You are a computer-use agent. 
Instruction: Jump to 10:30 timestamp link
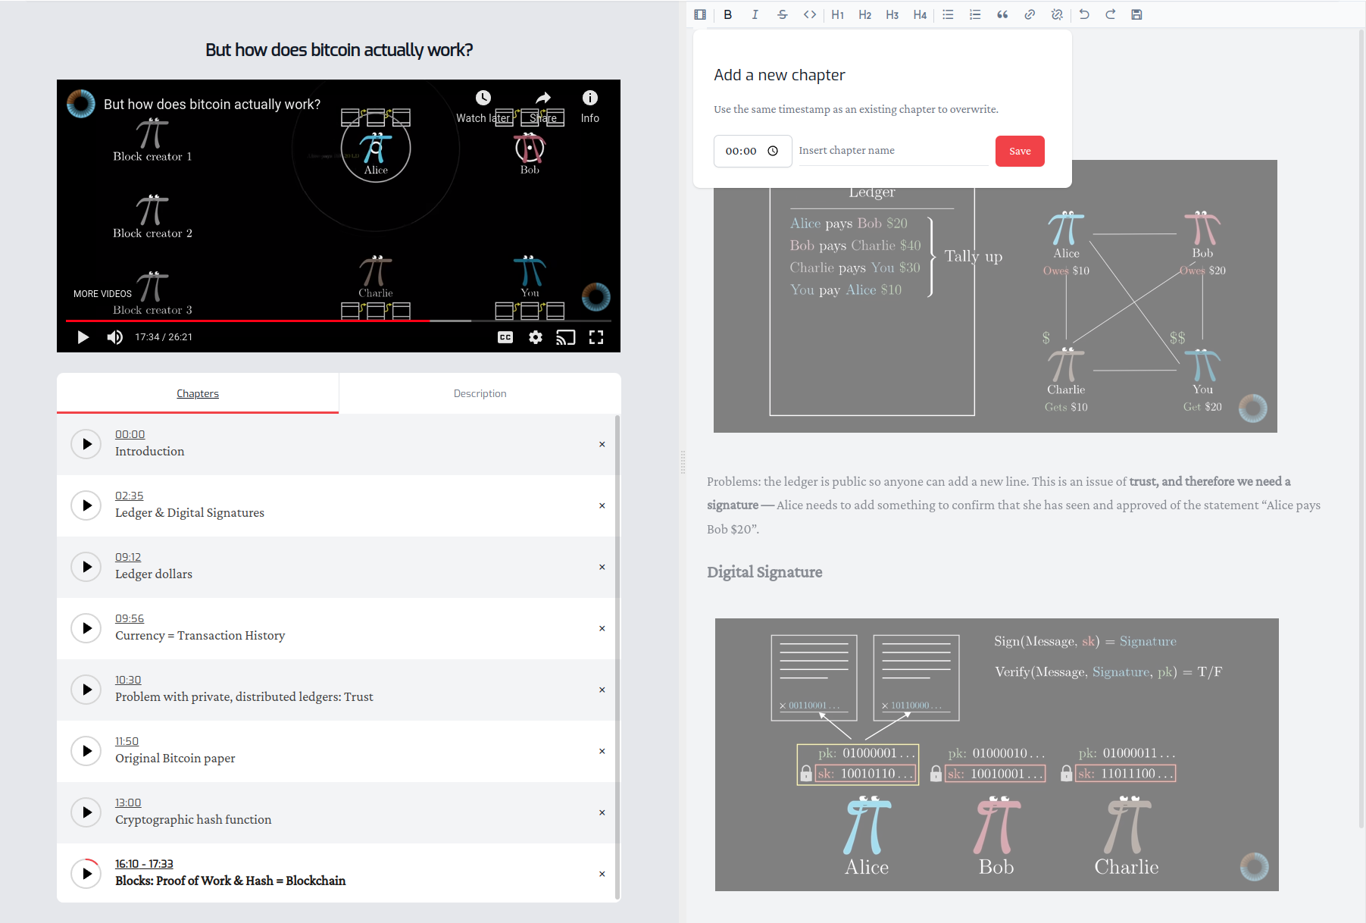pyautogui.click(x=128, y=680)
